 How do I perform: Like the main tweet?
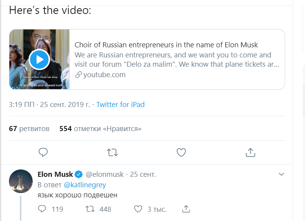click(181, 152)
